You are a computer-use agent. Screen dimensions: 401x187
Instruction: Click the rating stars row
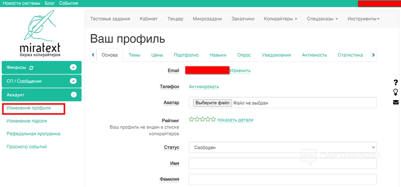[x=202, y=119]
